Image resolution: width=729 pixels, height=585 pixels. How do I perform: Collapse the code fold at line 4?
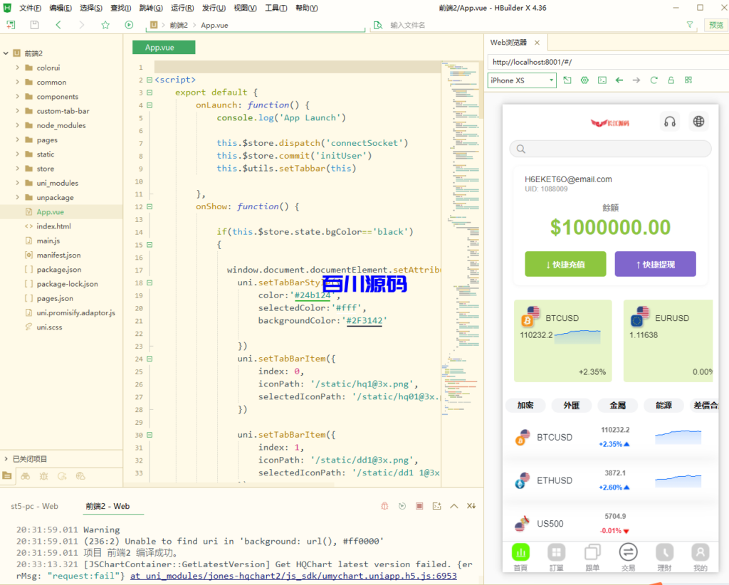[x=149, y=105]
